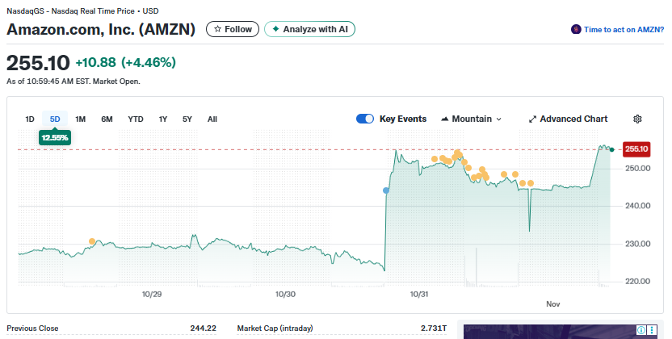
Task: Click the red 255.10 price label on axis
Action: [x=637, y=149]
